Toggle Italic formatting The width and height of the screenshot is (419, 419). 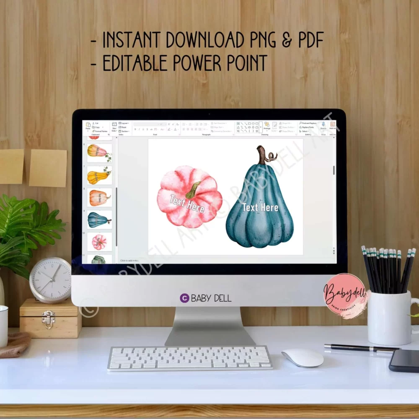coord(139,129)
